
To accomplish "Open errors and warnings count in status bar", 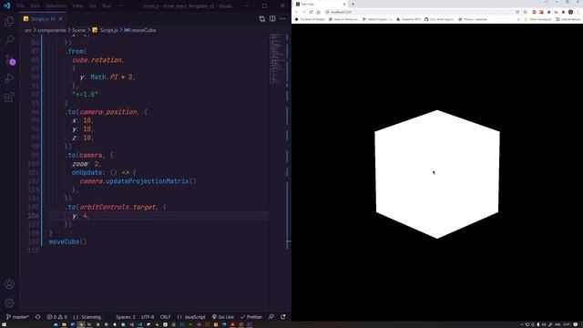I will [56, 317].
